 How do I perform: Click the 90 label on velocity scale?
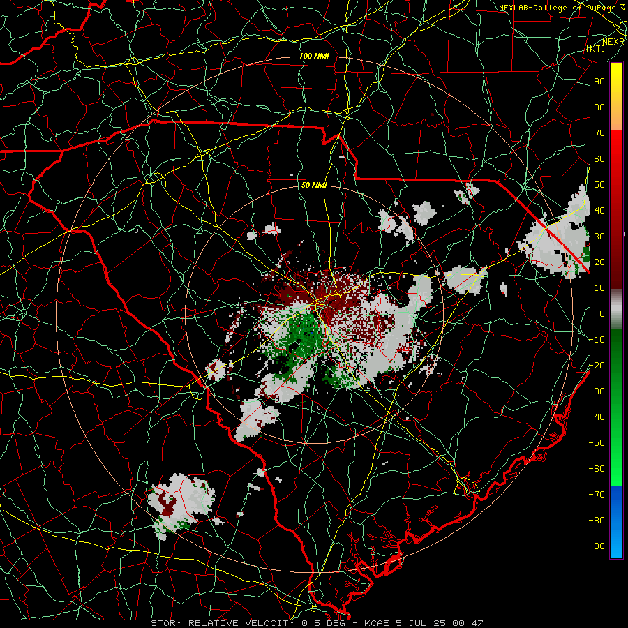pyautogui.click(x=599, y=82)
